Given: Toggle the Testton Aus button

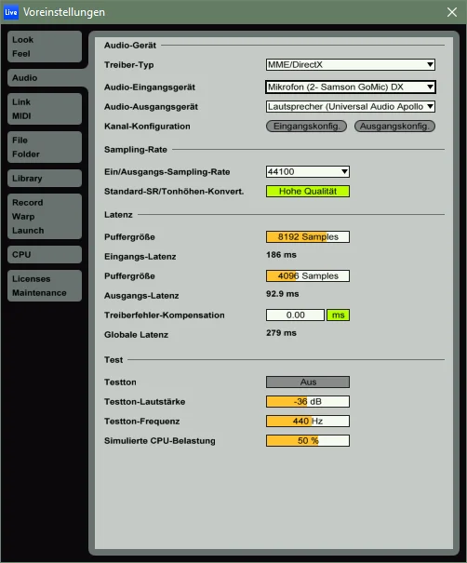Looking at the screenshot, I should pos(308,382).
